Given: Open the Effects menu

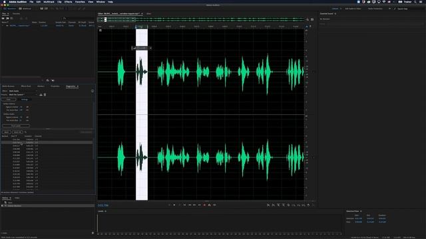Looking at the screenshot, I should point(68,1).
